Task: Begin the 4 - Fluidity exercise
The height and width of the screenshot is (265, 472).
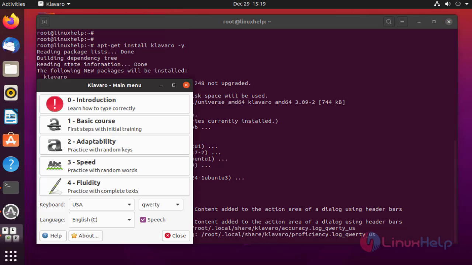Action: pos(115,186)
